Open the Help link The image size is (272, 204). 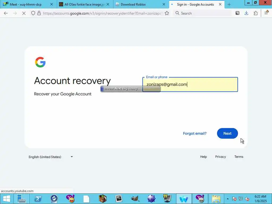[x=203, y=157]
